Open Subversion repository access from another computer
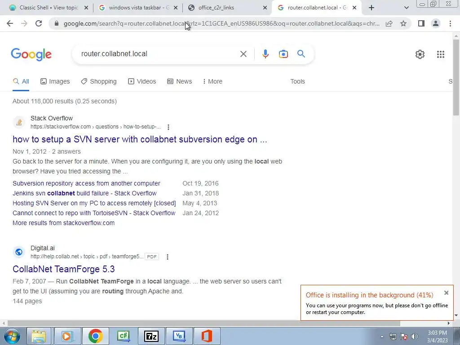The image size is (460, 345). 86,183
